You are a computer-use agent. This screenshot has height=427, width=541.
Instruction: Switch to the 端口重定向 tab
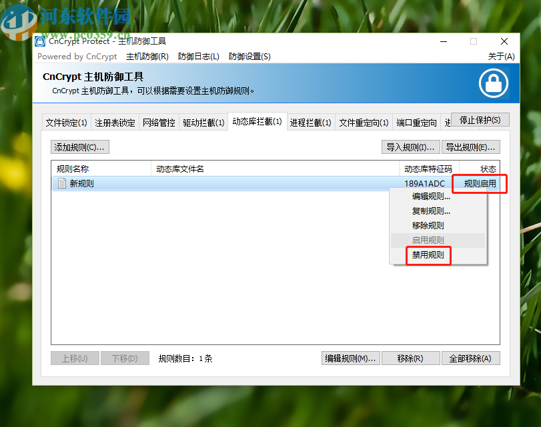(416, 123)
